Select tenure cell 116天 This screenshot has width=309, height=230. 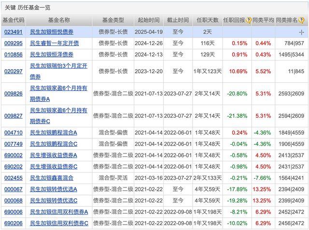point(208,43)
